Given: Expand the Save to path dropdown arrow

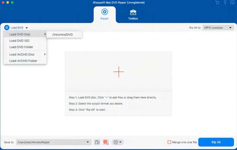Looking at the screenshot, I should (x=88, y=142).
